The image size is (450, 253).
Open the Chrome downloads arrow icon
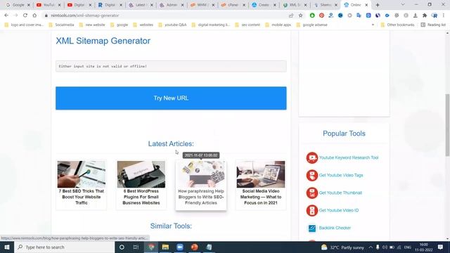[416, 15]
